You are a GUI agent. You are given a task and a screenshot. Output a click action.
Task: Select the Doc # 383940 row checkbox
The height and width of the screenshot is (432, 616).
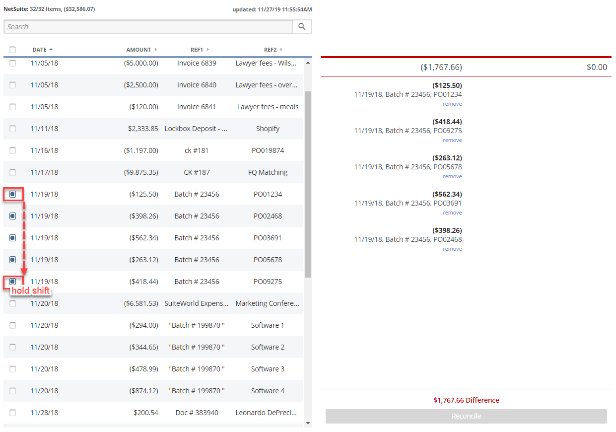click(13, 413)
